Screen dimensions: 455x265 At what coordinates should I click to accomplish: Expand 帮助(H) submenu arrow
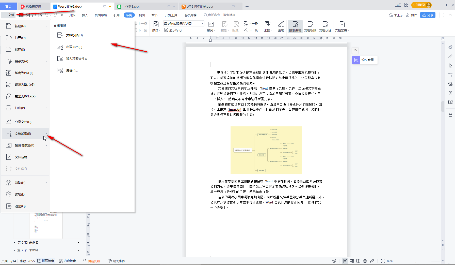(46, 183)
